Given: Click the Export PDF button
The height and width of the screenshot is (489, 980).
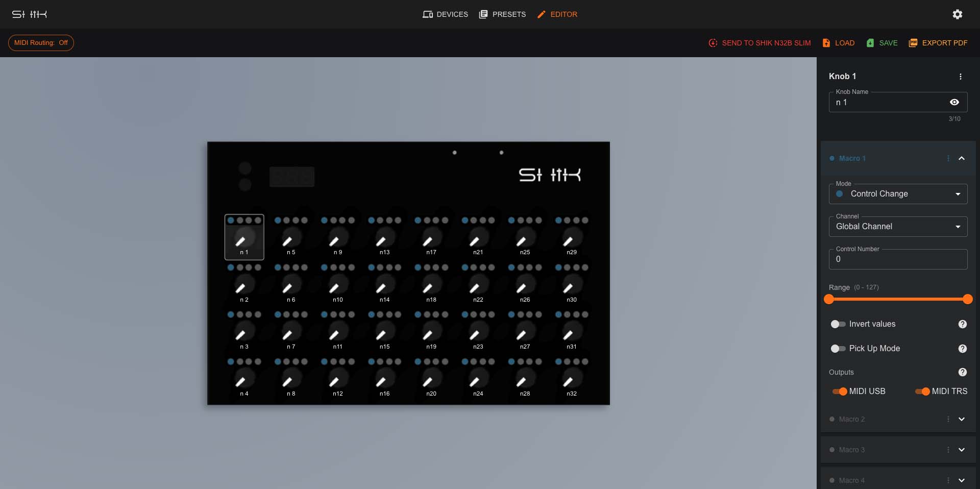Looking at the screenshot, I should [x=938, y=43].
